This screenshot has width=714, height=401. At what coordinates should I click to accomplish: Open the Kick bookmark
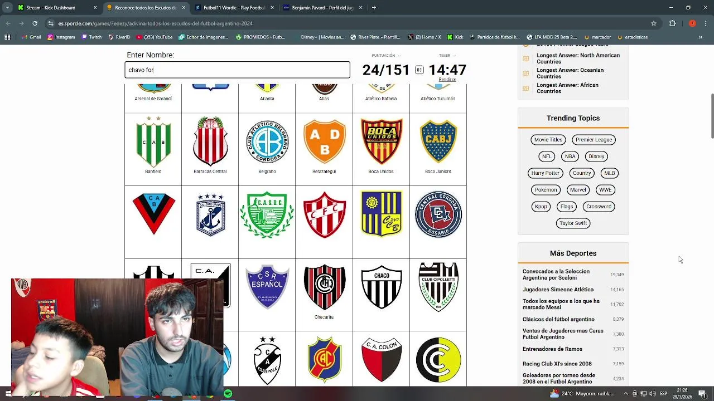point(455,37)
